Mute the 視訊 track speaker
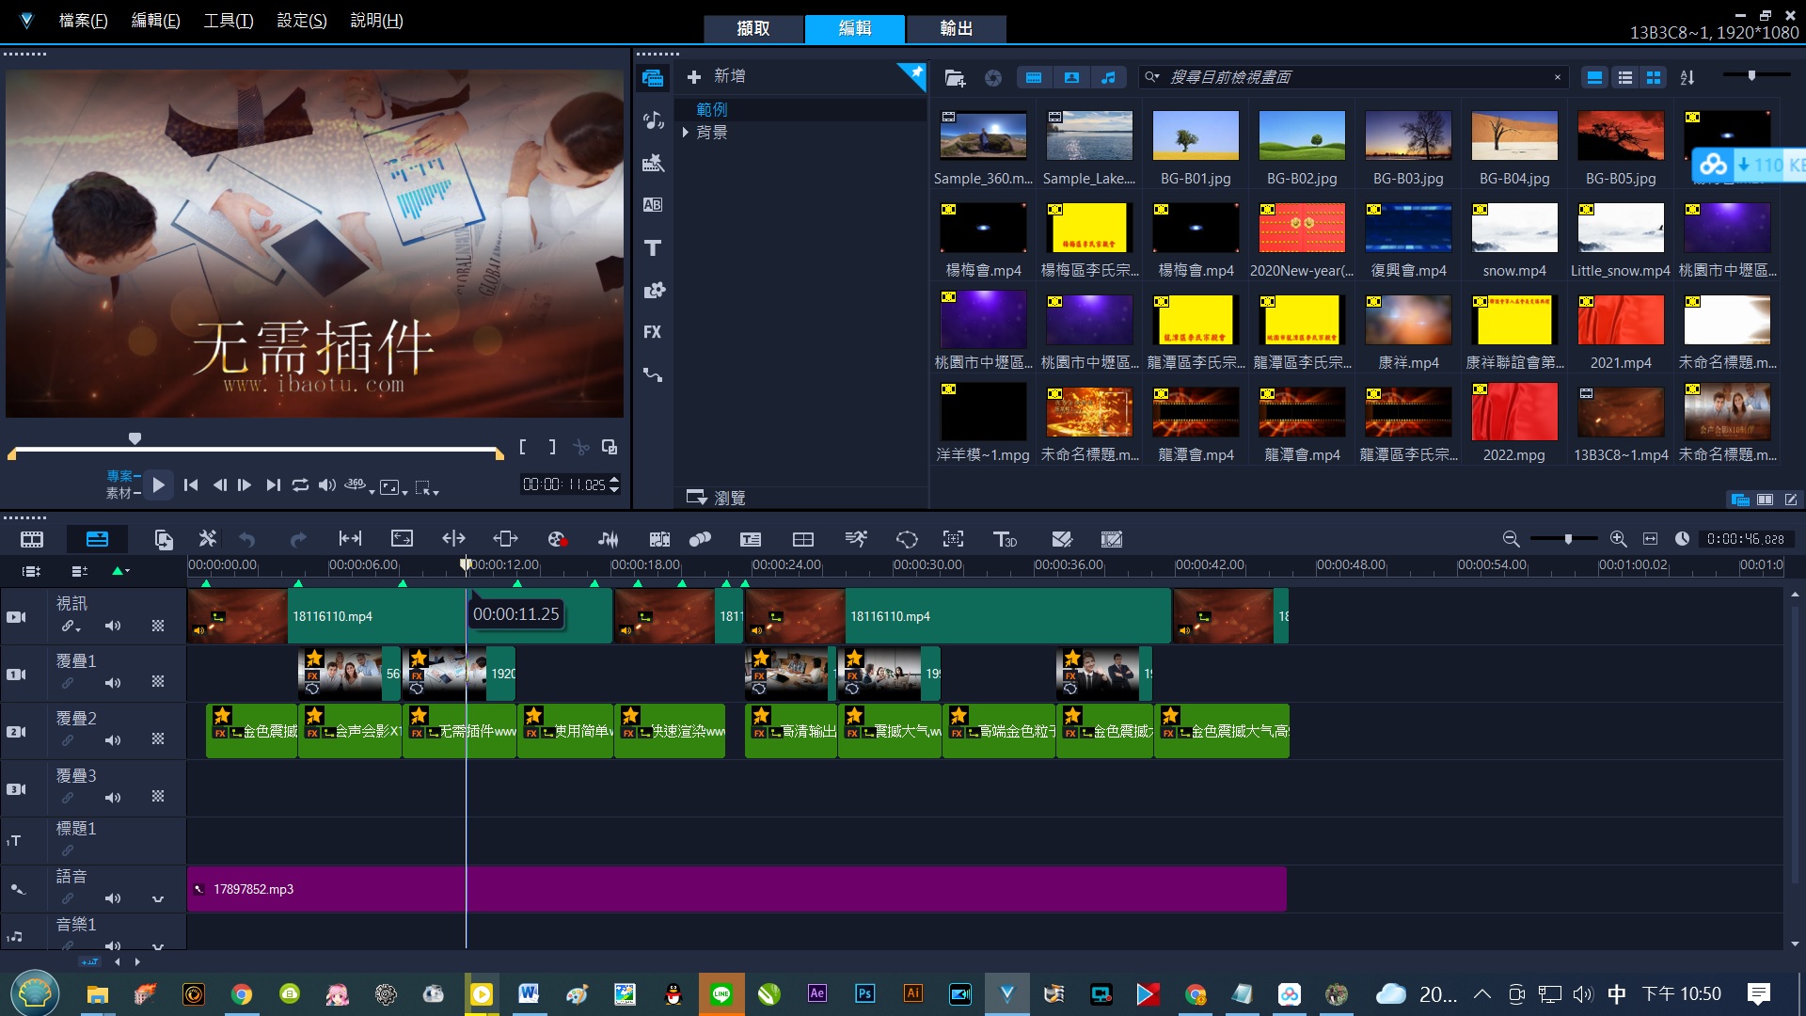Image resolution: width=1806 pixels, height=1016 pixels. (113, 626)
